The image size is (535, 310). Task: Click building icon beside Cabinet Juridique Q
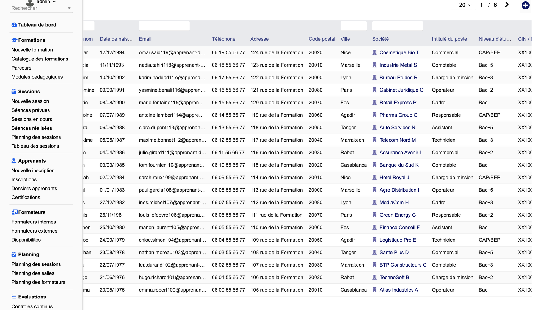[x=374, y=90]
